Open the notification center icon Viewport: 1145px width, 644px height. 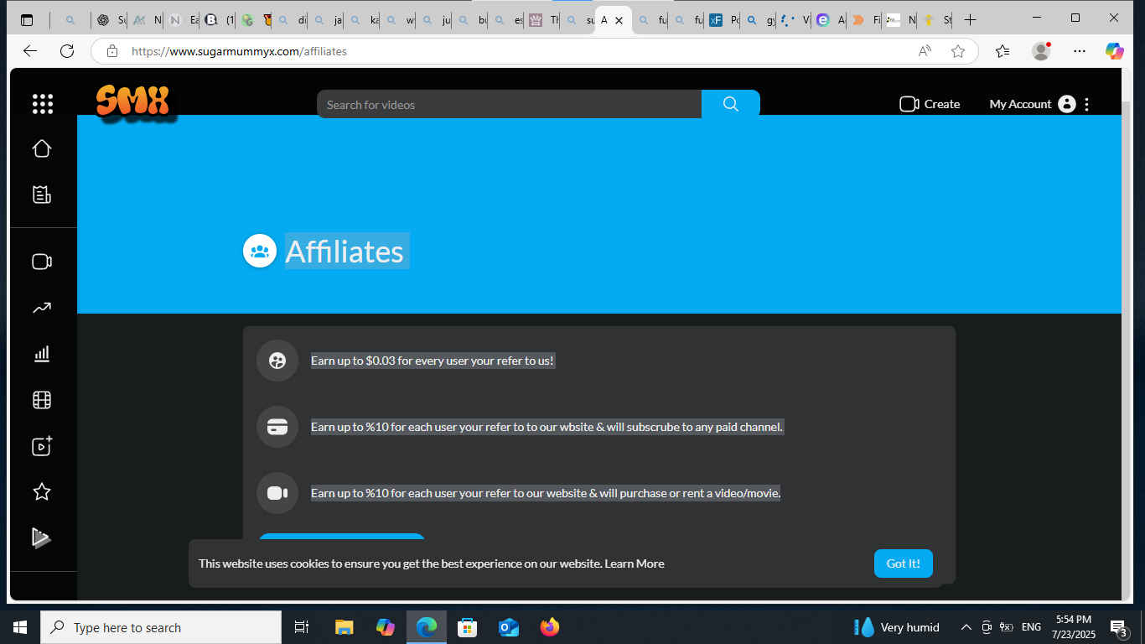tap(1118, 627)
